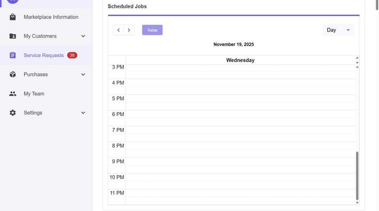Go to next day with right arrow

click(129, 30)
